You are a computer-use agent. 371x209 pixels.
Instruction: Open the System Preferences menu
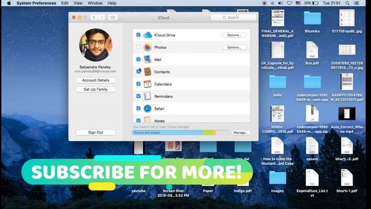coord(36,3)
